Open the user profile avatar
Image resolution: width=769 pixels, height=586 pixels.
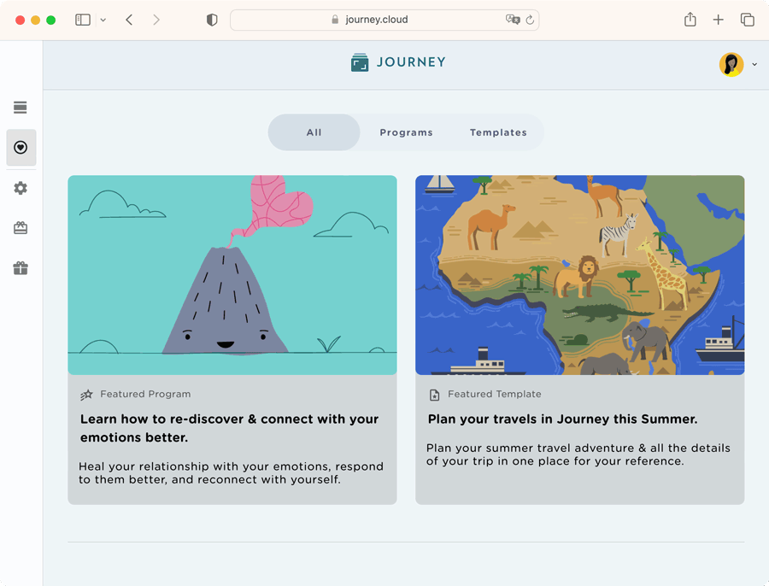731,64
